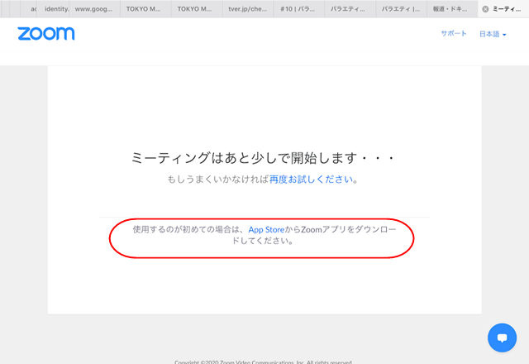The height and width of the screenshot is (364, 529).
Task: Click the 再度お試しください retry link
Action: [311, 180]
